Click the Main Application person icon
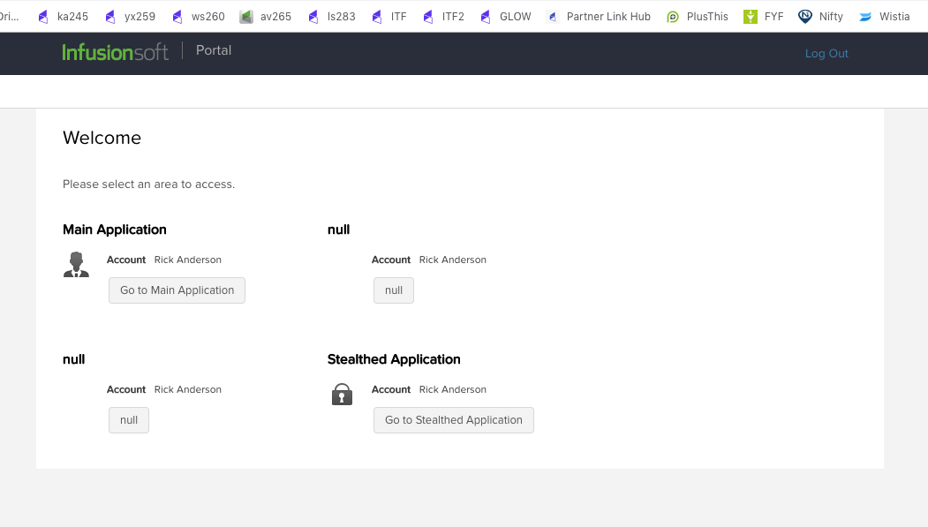This screenshot has height=527, width=928. (x=76, y=265)
